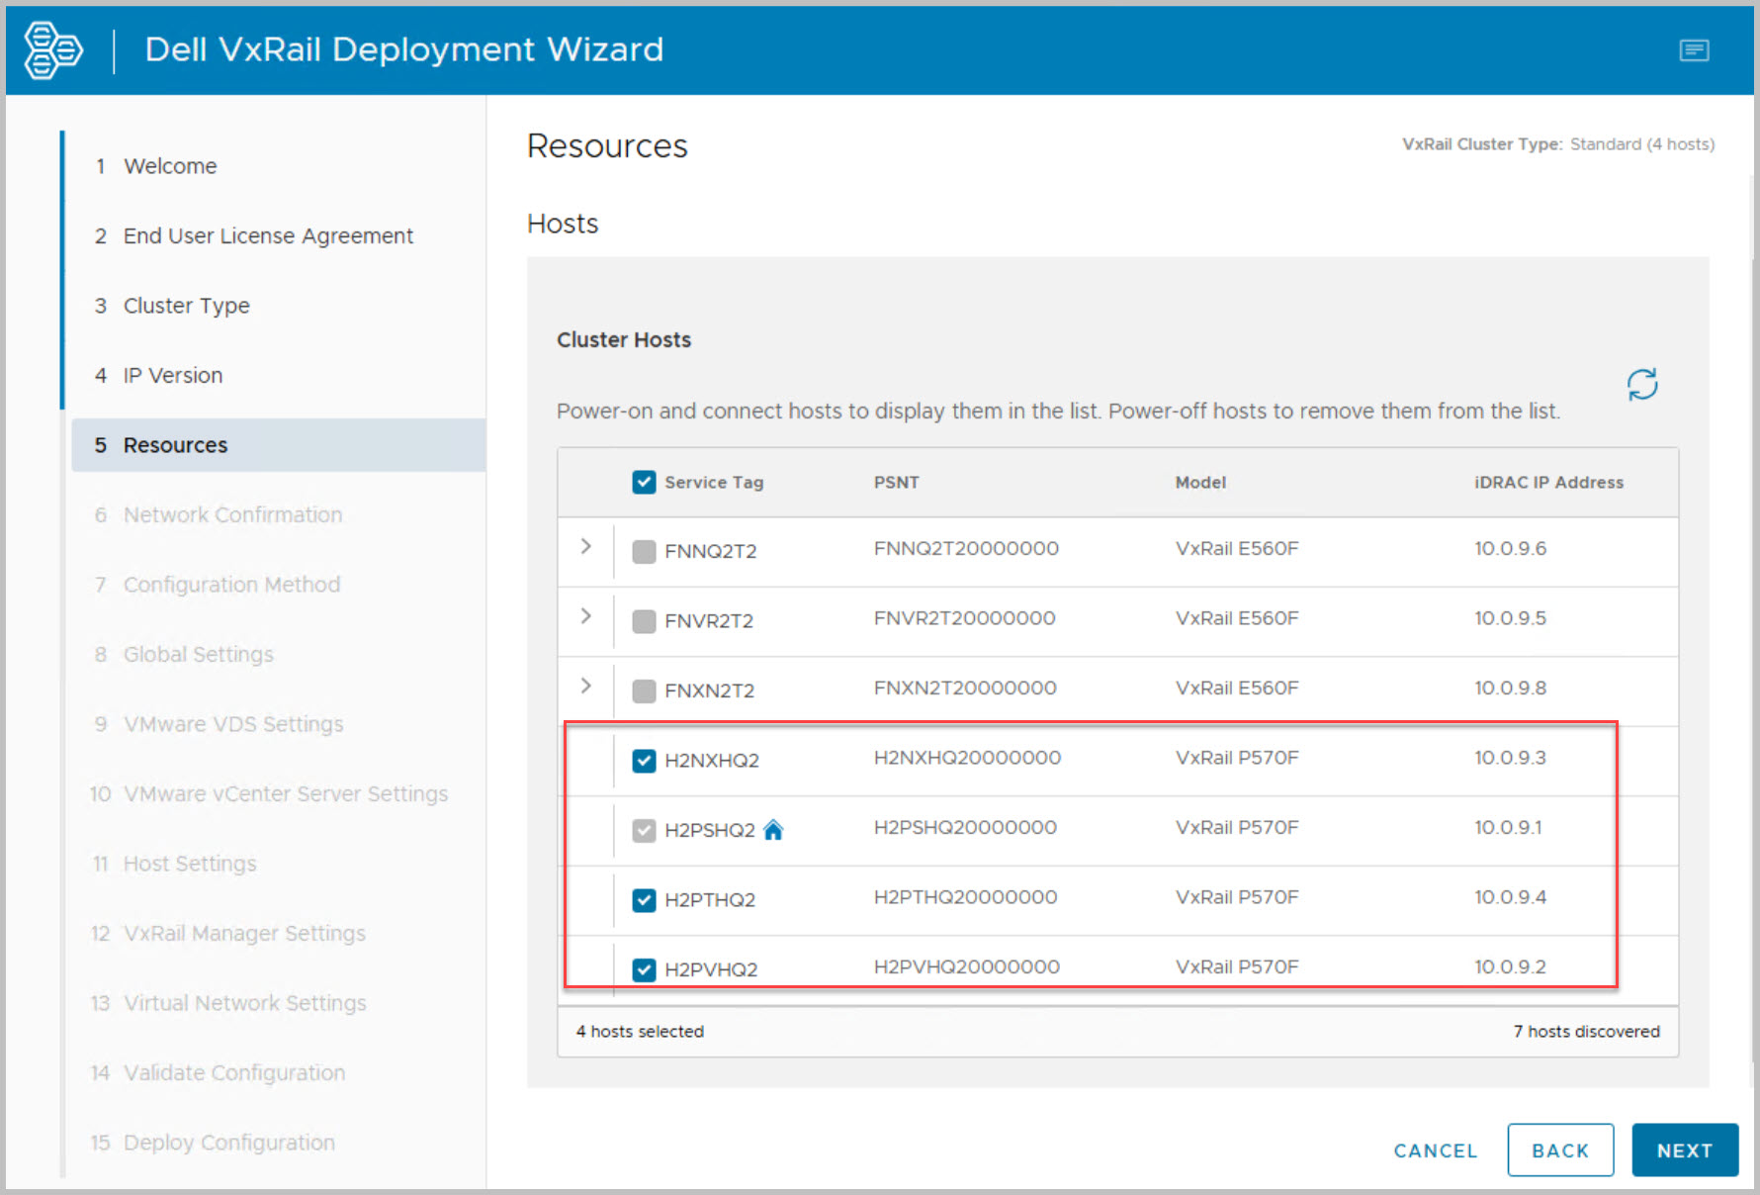Uncheck the H2PVHQ2 host checkbox

(644, 969)
